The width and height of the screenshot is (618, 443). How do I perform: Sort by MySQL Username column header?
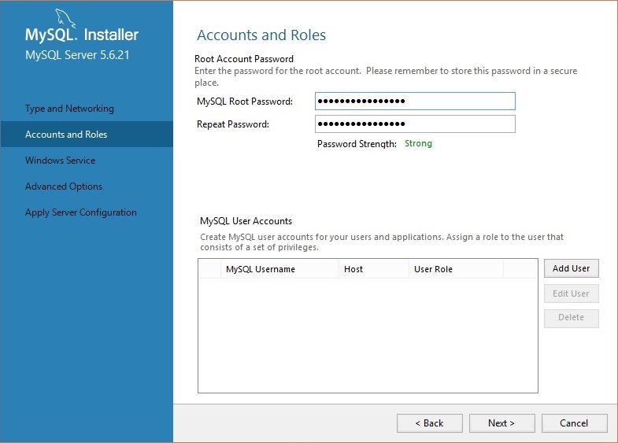click(279, 269)
